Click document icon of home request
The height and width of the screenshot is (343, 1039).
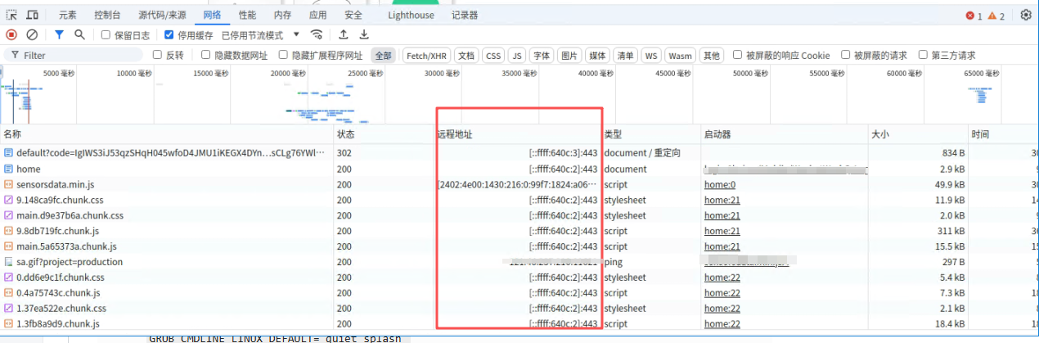coord(9,169)
